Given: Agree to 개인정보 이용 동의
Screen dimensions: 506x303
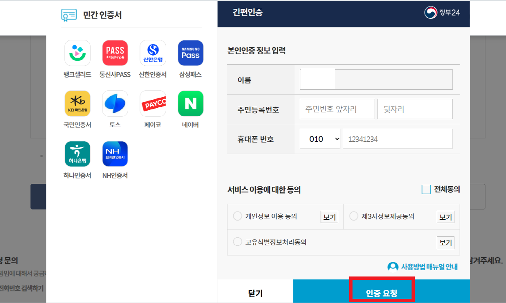Looking at the screenshot, I should point(237,216).
